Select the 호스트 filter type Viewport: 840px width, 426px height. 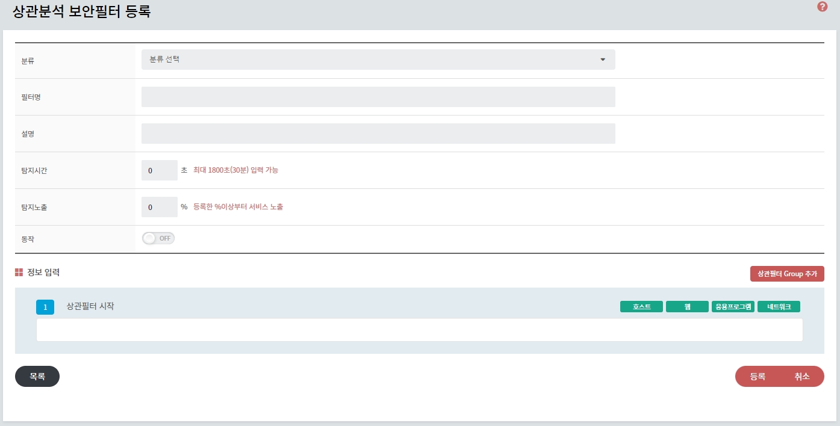[x=641, y=307]
